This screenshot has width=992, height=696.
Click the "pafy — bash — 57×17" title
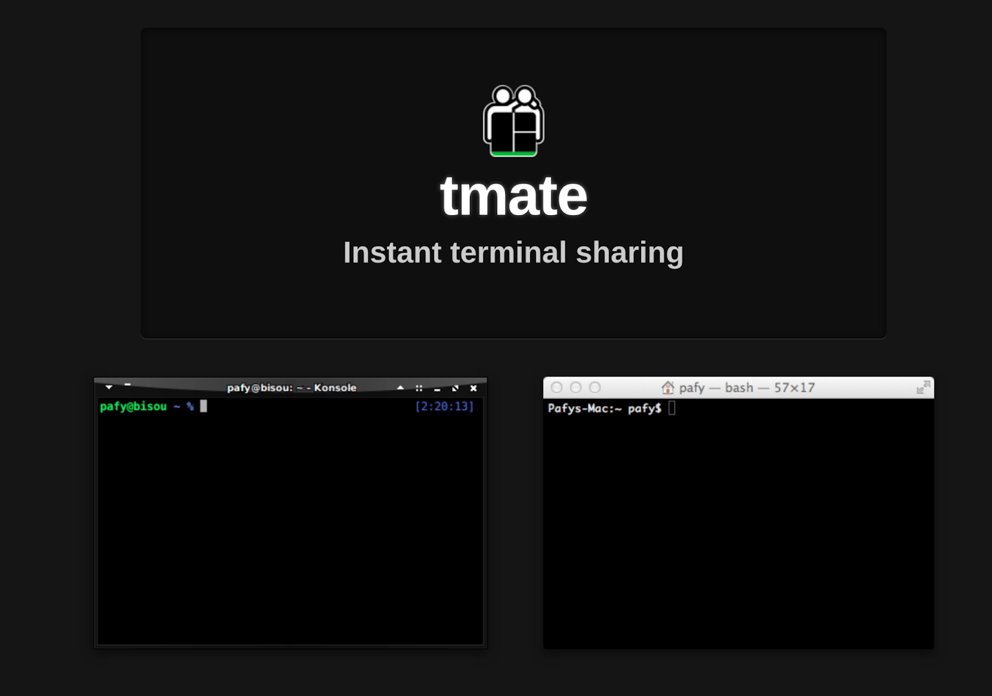[746, 388]
